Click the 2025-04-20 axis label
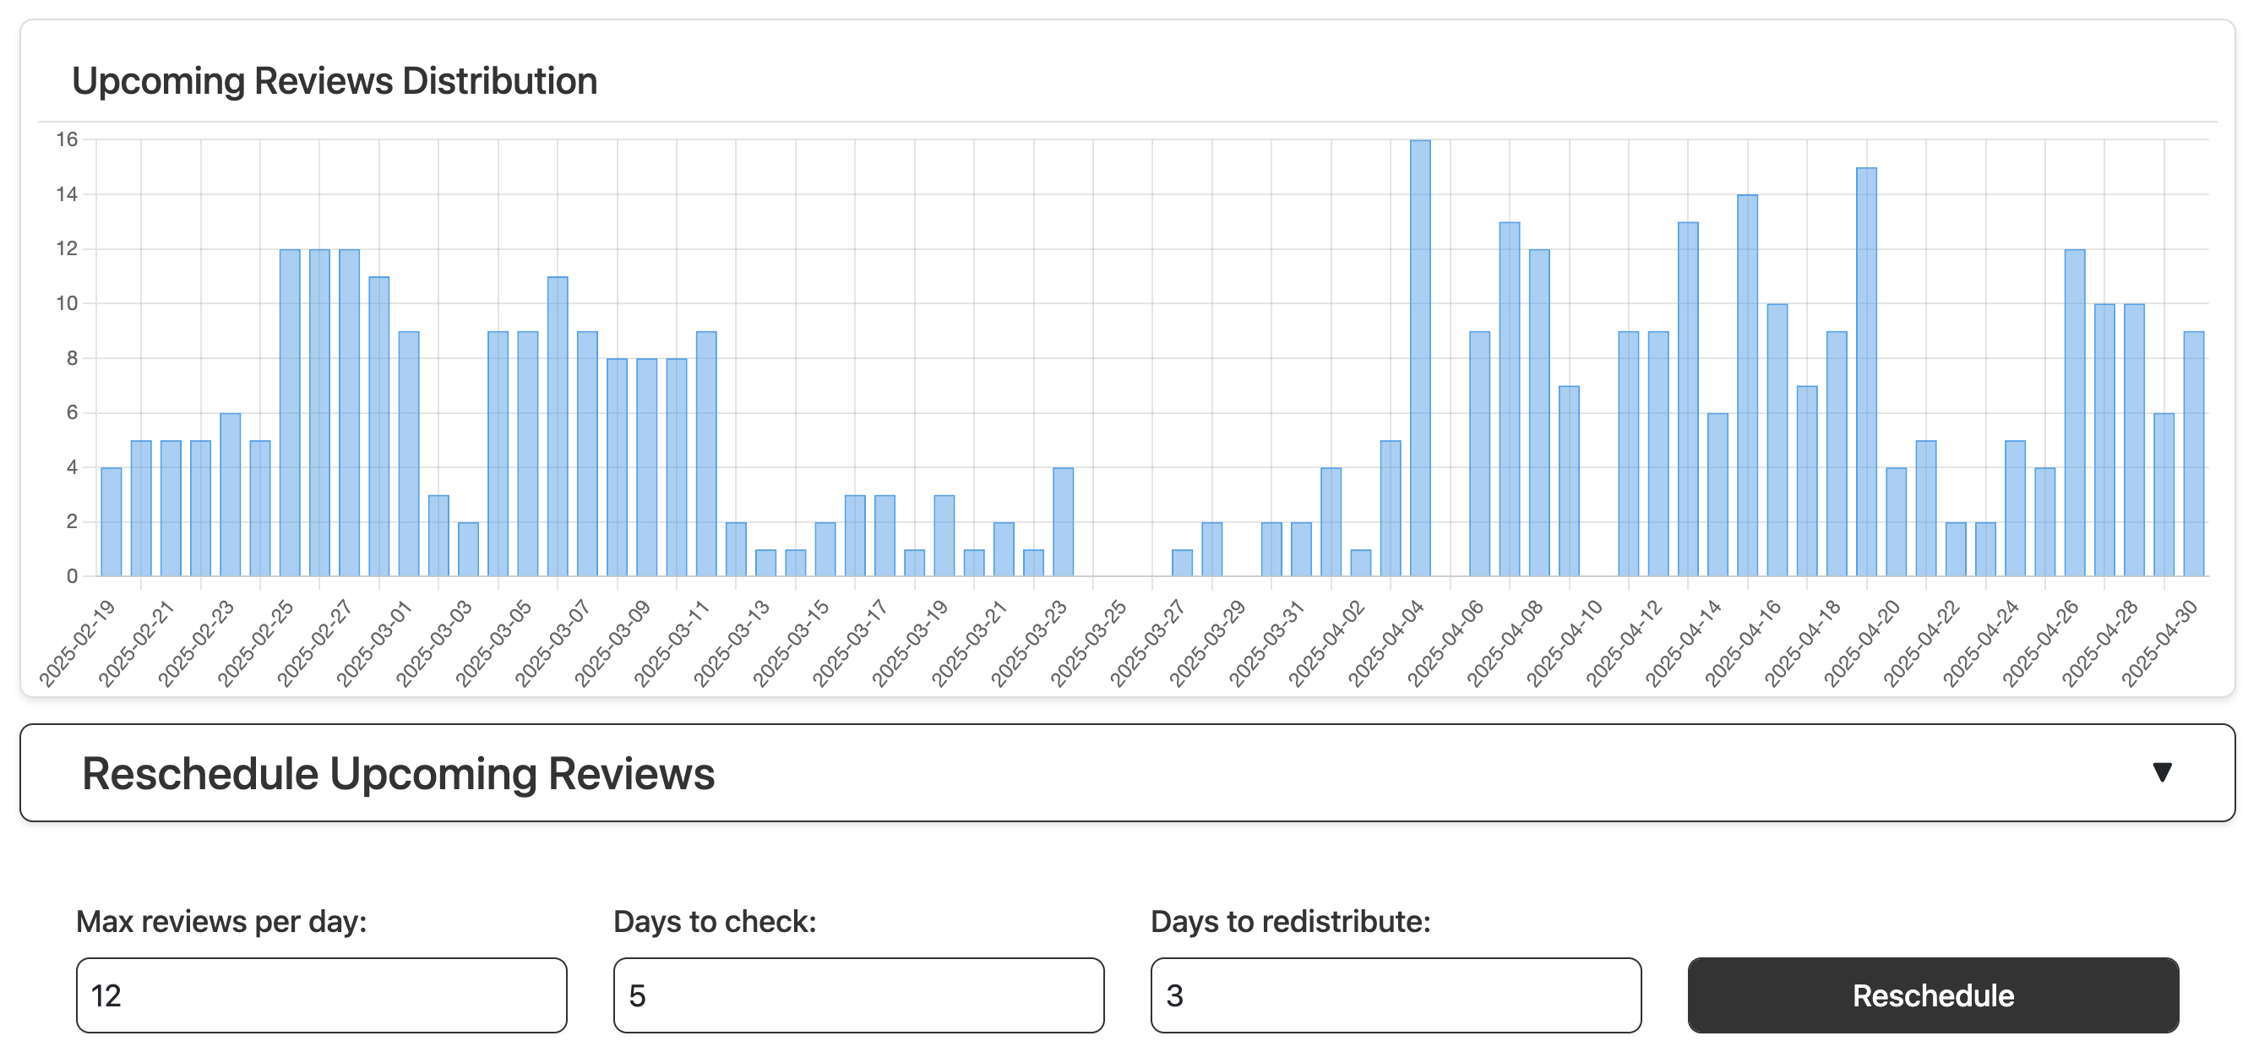This screenshot has height=1063, width=2259. 1862,644
